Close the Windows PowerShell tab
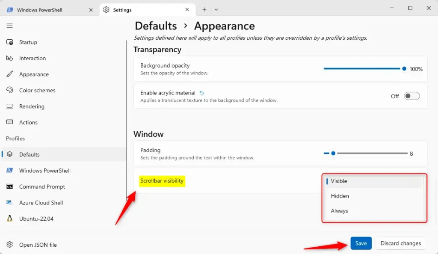 click(x=91, y=10)
